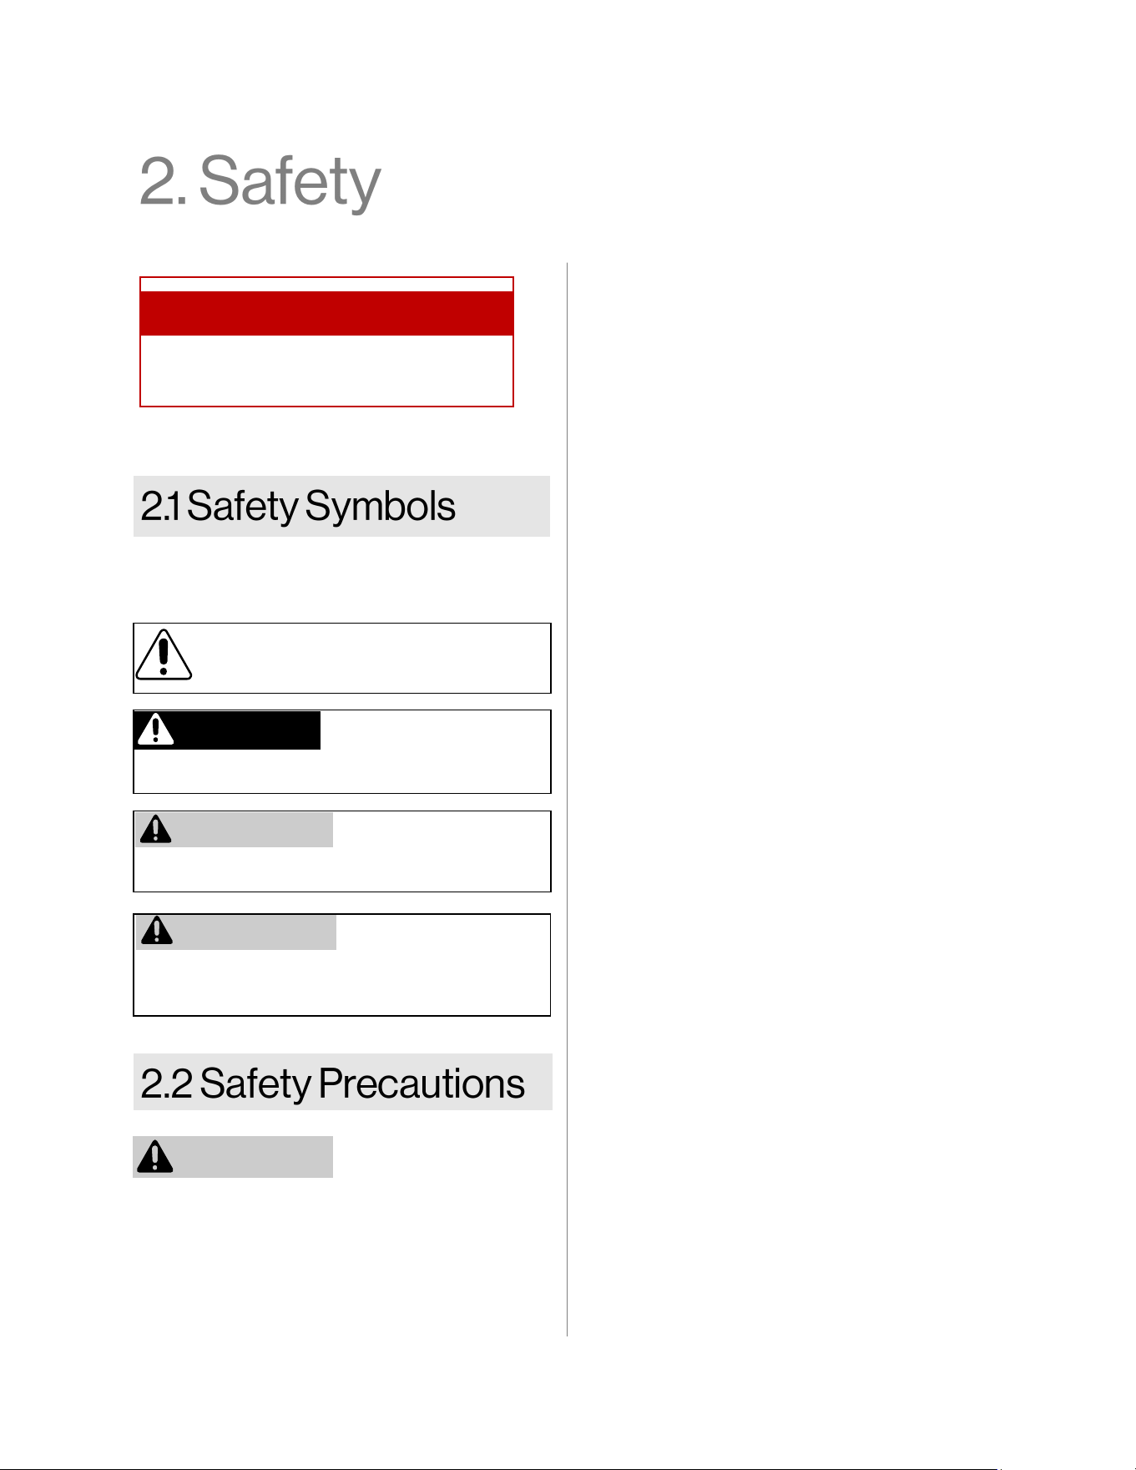Viewport: 1136px width, 1470px height.
Task: Click the gray label bar below Safety Precautions
Action: click(233, 1157)
